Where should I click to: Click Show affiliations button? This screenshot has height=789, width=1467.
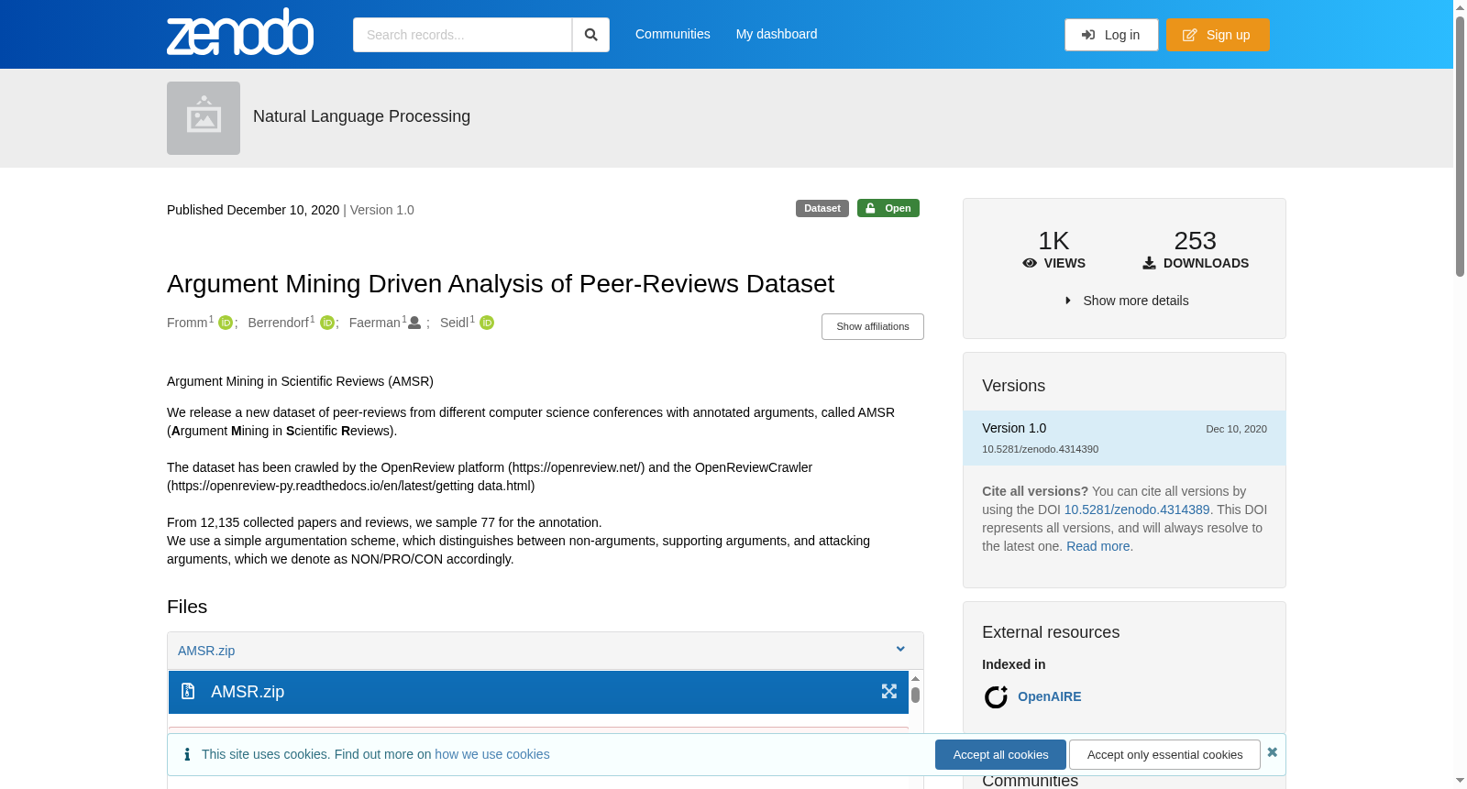click(x=873, y=326)
